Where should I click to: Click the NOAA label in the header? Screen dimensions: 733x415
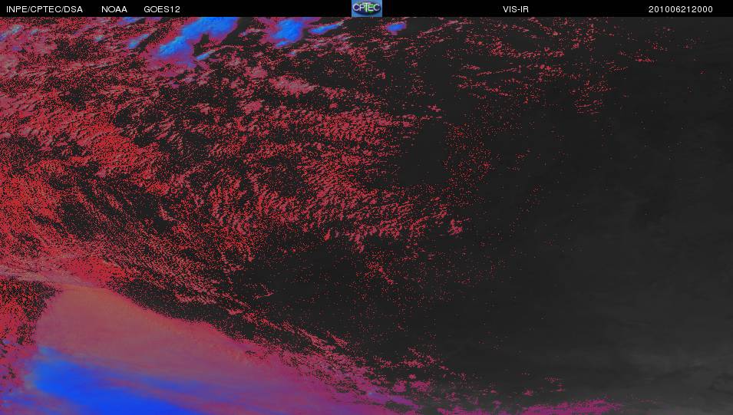pyautogui.click(x=114, y=9)
